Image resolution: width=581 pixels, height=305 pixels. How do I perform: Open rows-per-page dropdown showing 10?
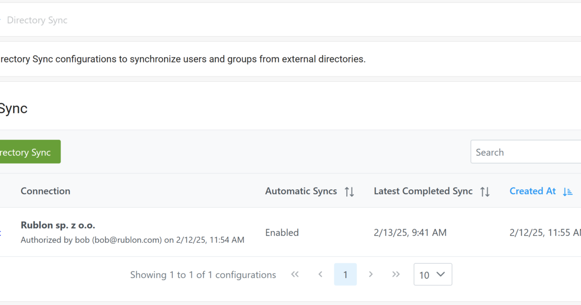432,274
